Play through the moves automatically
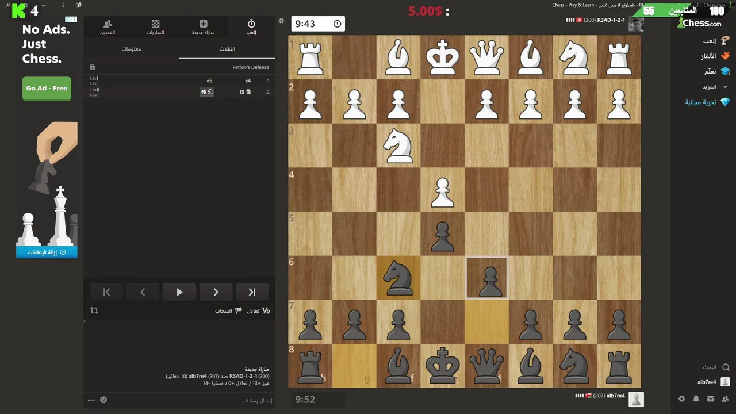The width and height of the screenshot is (736, 414). click(179, 292)
